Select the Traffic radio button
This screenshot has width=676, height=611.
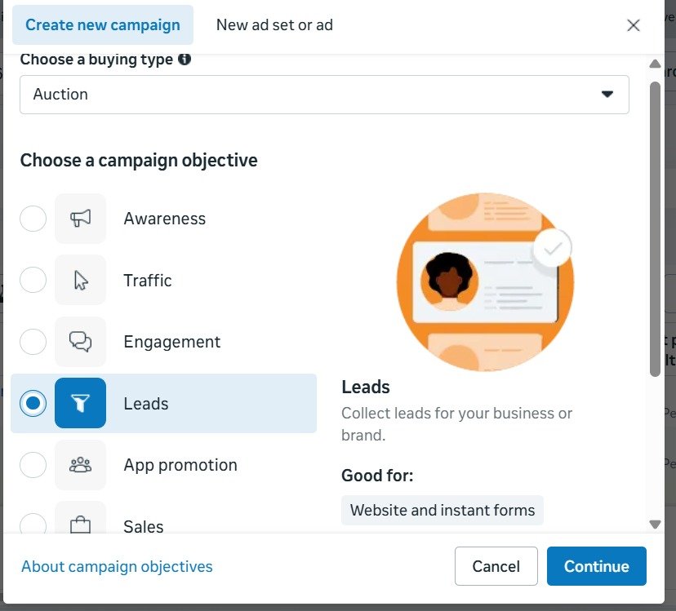33,281
